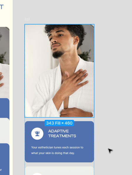Image resolution: width=132 pixels, height=175 pixels.
Task: Select the light gray card below the blue card
Action: [x=59, y=171]
